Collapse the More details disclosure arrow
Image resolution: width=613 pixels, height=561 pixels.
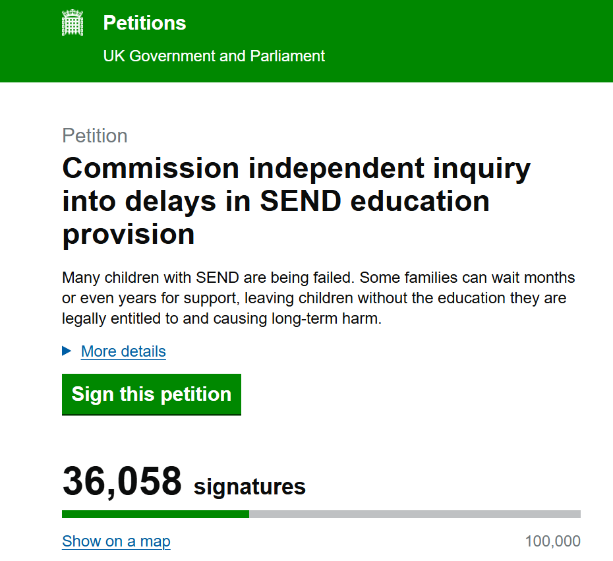coord(66,351)
